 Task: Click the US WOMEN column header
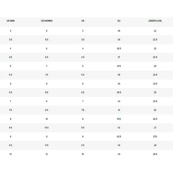click(47, 21)
